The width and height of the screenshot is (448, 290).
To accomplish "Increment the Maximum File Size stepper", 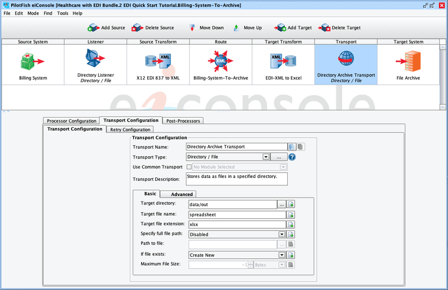I will (250, 263).
